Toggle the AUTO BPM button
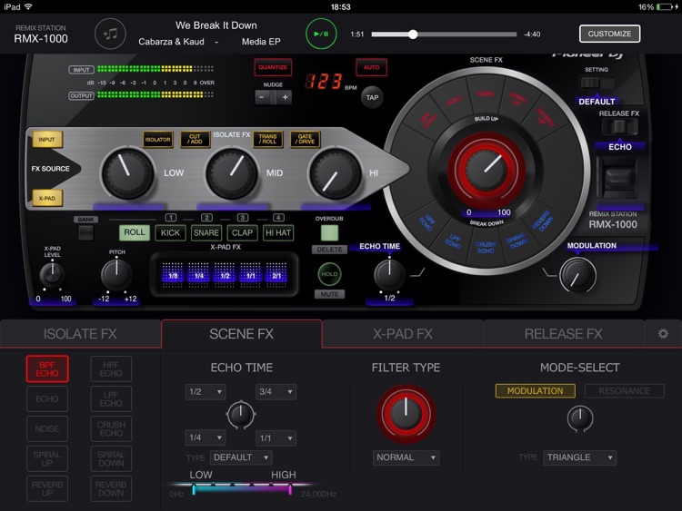Viewport: 682px width, 511px height. [x=371, y=67]
